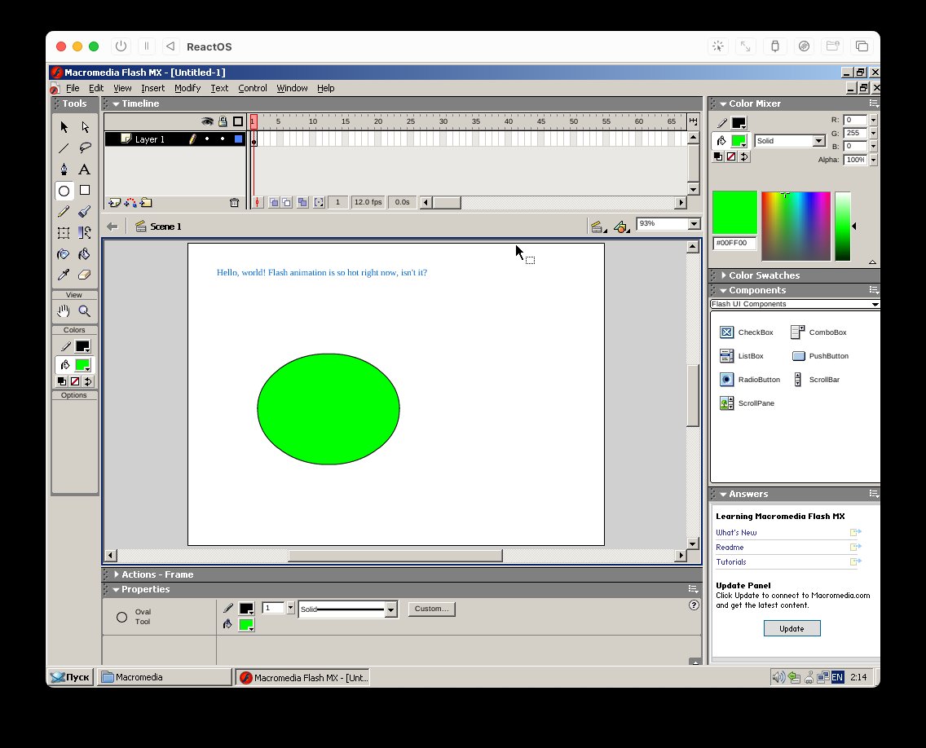
Task: Select the Fill Transform tool
Action: (x=85, y=232)
